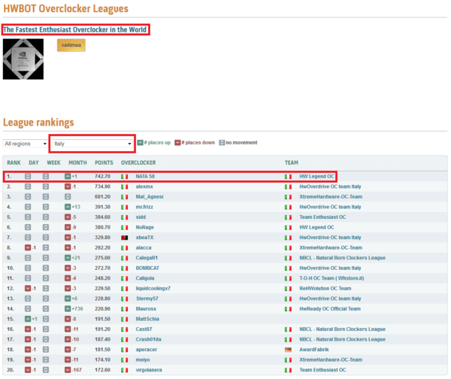Click red month down arrow in alexmx row
The width and height of the screenshot is (451, 379).
tap(68, 186)
